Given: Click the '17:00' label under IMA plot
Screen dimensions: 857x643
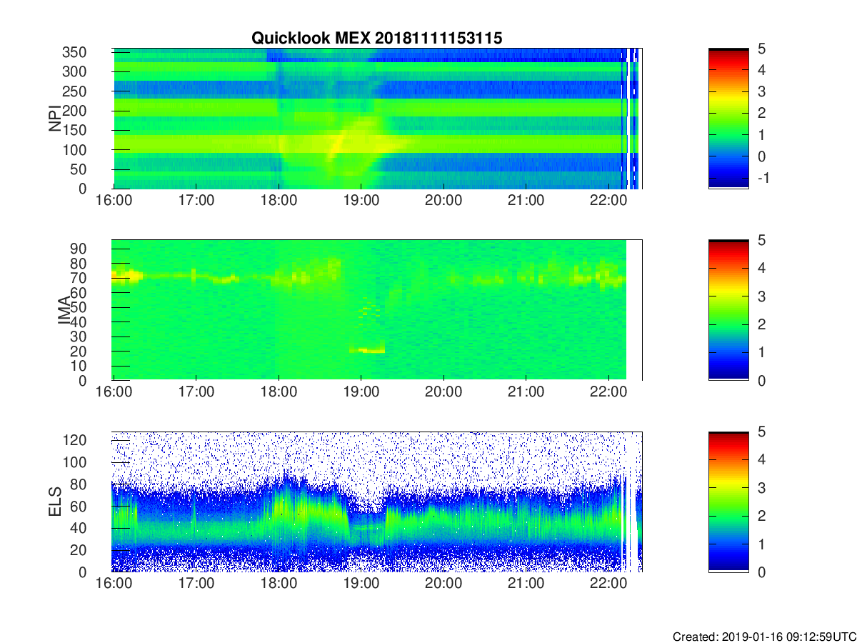Looking at the screenshot, I should (x=196, y=392).
